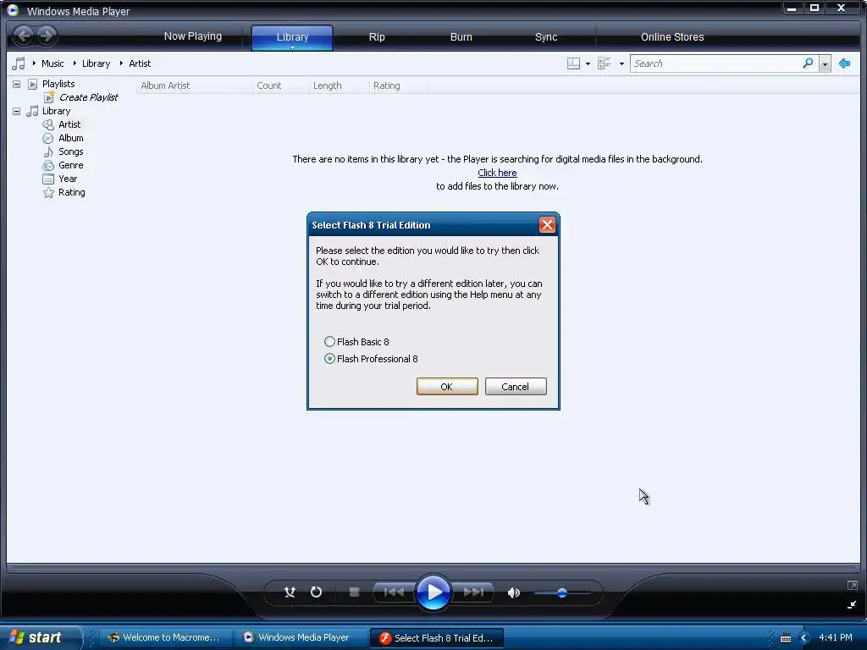Click the blue arrow next to search box

(x=844, y=63)
